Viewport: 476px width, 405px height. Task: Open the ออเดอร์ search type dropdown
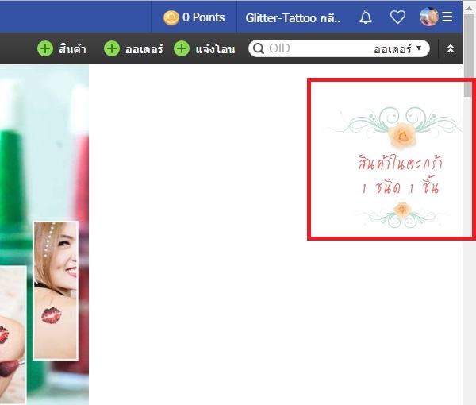pos(397,48)
